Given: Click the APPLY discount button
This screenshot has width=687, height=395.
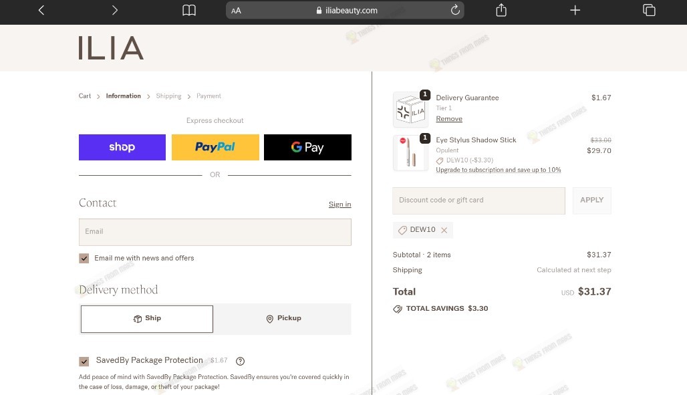Looking at the screenshot, I should click(592, 201).
